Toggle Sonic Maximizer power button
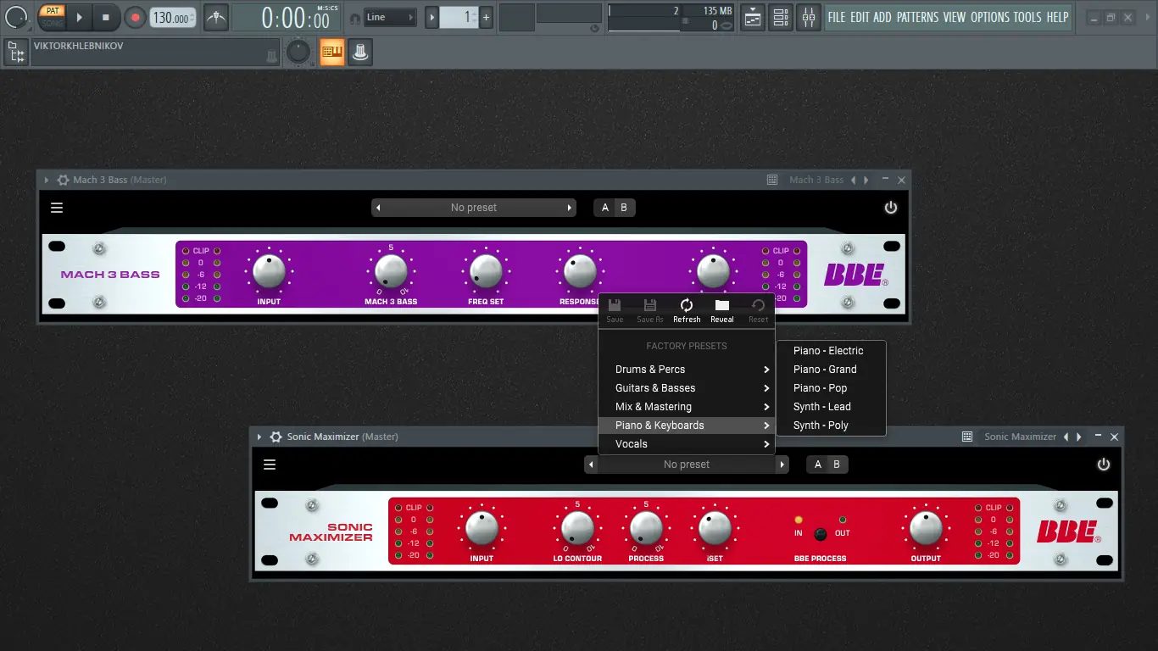The width and height of the screenshot is (1158, 651). [1103, 465]
